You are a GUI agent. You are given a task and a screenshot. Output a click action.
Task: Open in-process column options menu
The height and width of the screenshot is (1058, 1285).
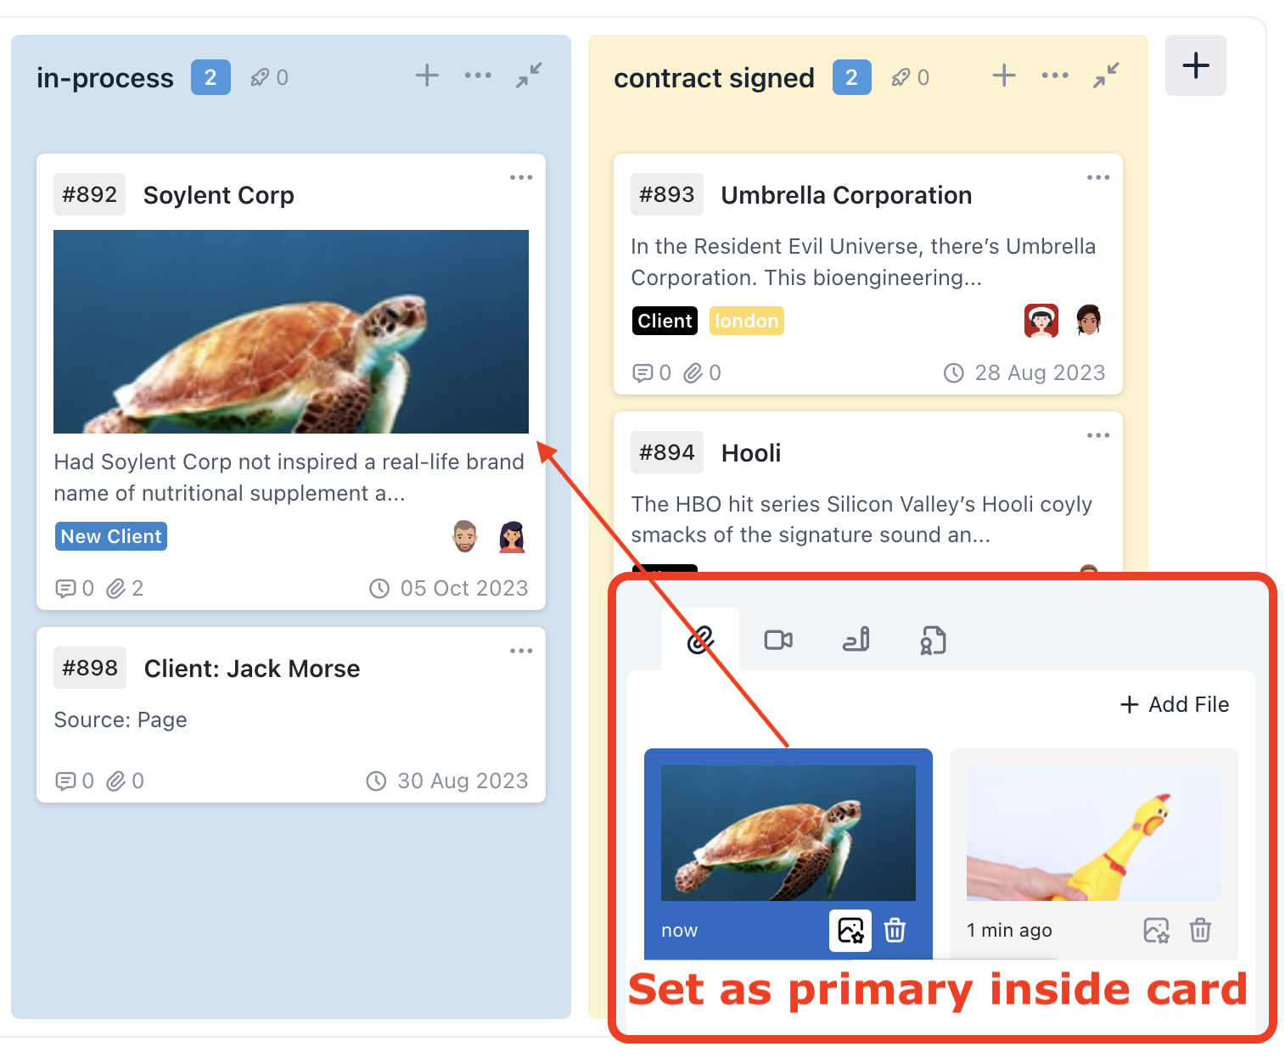coord(478,76)
